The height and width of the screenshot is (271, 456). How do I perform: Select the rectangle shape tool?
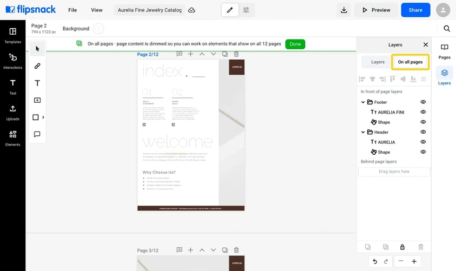[x=36, y=117]
